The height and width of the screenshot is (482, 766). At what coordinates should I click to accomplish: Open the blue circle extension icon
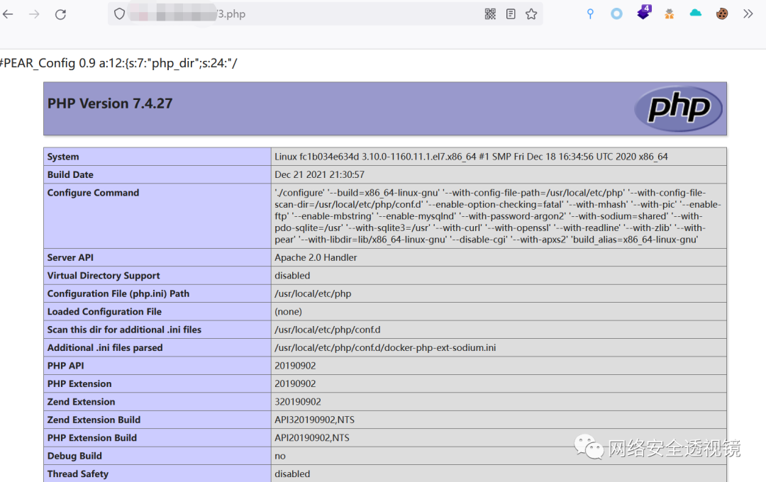pyautogui.click(x=616, y=13)
